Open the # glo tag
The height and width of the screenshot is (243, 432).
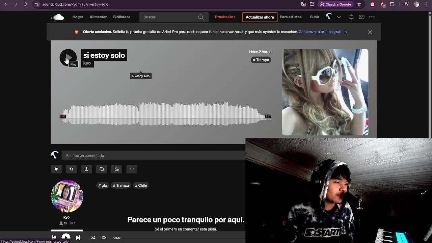point(103,185)
